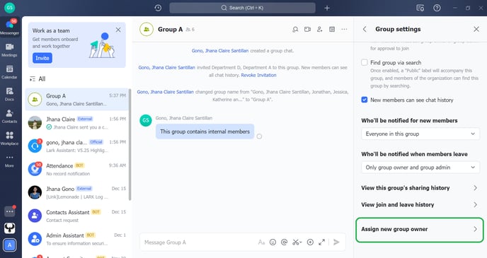Enable Find group via search checkbox
The width and height of the screenshot is (487, 258).
tap(365, 62)
